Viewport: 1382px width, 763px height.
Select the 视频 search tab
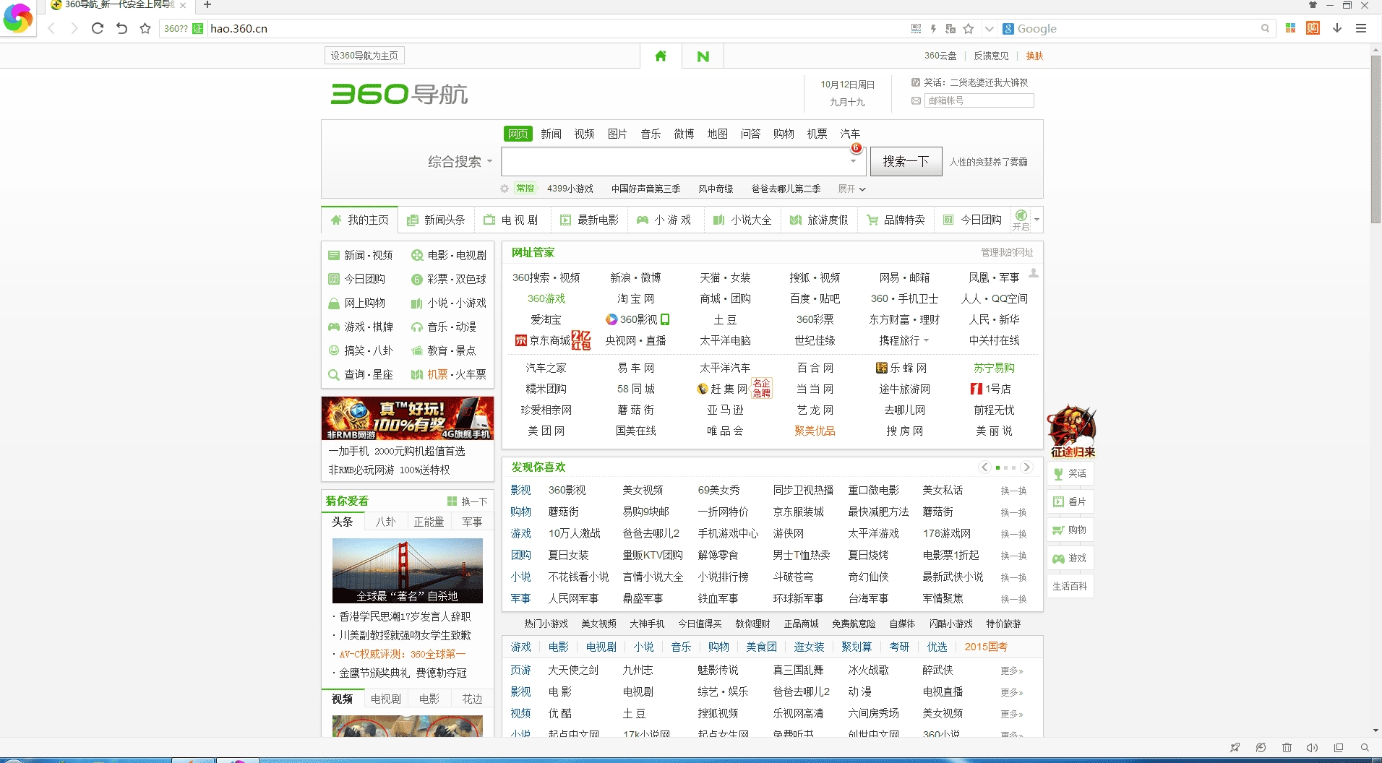point(584,134)
